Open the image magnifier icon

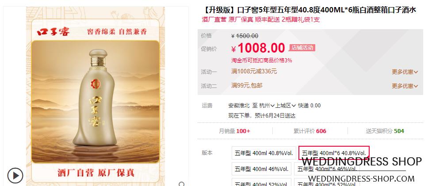[x=182, y=184]
